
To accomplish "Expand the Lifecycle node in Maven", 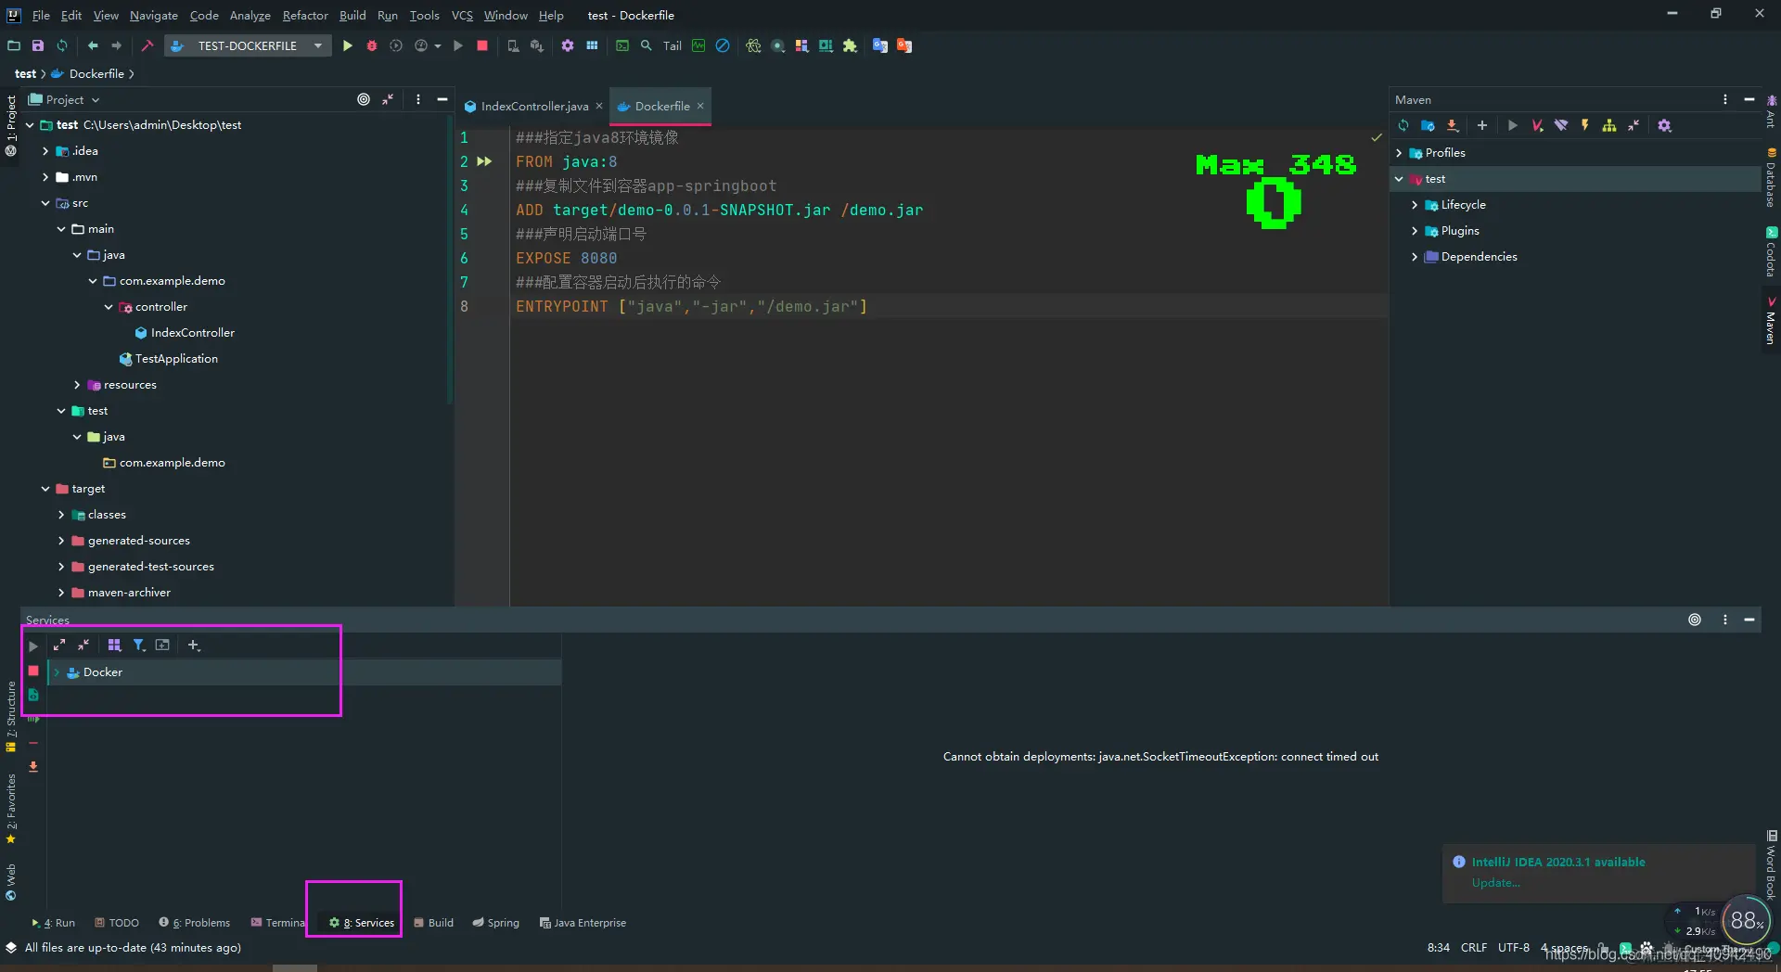I will 1415,205.
